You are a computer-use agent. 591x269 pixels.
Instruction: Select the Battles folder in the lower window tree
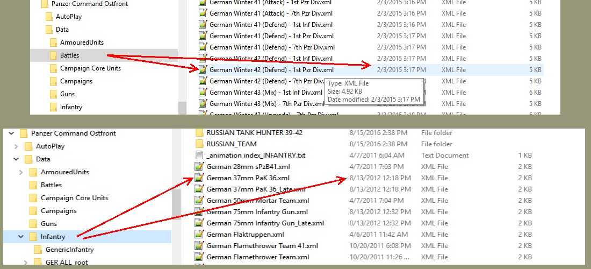[51, 185]
